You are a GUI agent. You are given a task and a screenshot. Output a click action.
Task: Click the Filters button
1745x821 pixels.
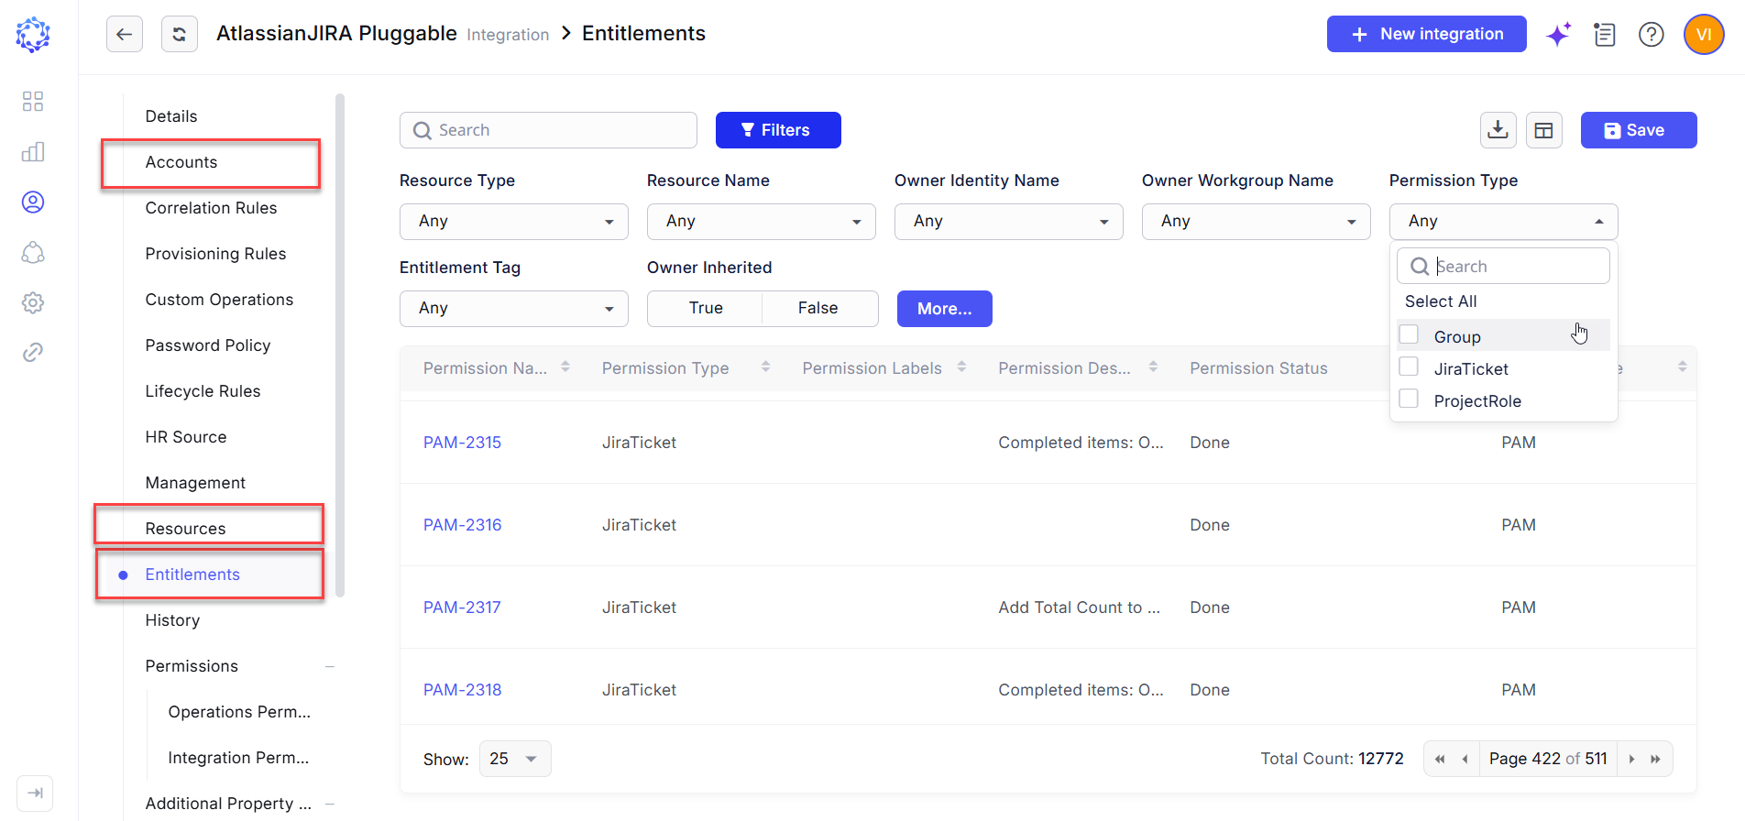(778, 130)
